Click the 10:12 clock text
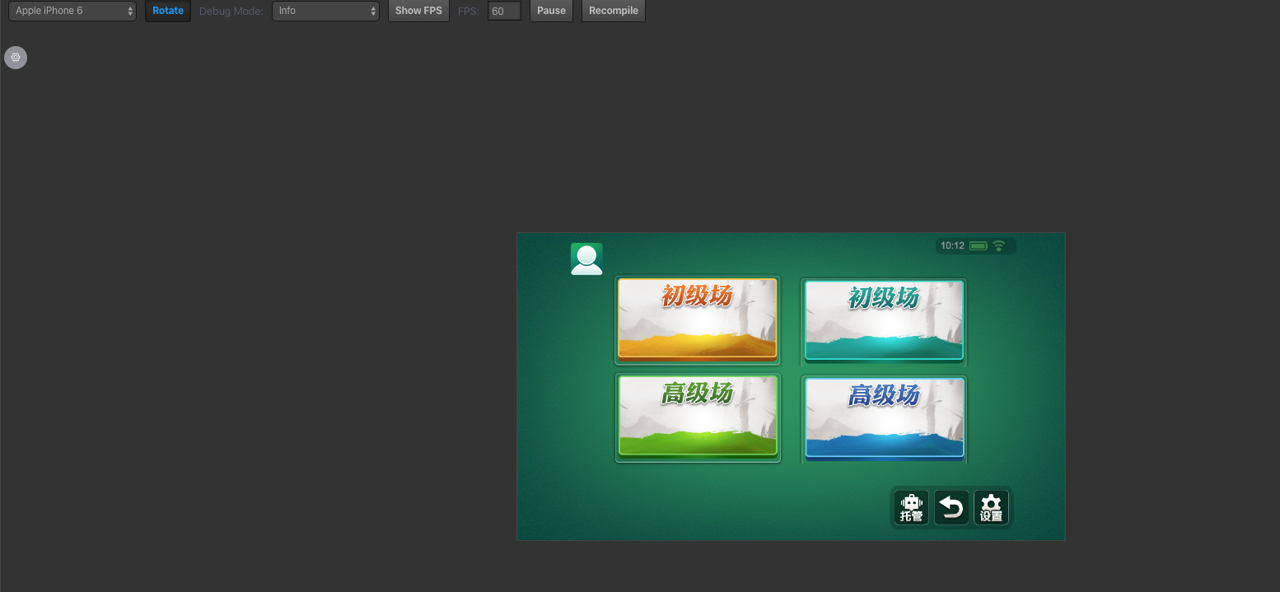The image size is (1280, 592). [x=952, y=245]
